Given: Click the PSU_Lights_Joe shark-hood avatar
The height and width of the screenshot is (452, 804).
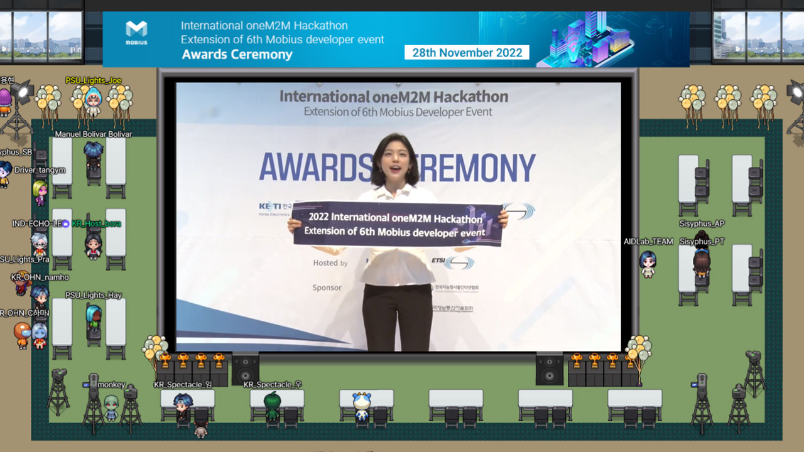Looking at the screenshot, I should [93, 102].
